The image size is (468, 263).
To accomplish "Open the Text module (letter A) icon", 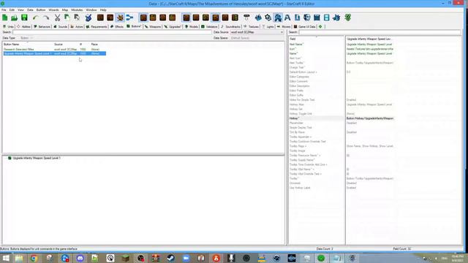I will tap(287, 18).
